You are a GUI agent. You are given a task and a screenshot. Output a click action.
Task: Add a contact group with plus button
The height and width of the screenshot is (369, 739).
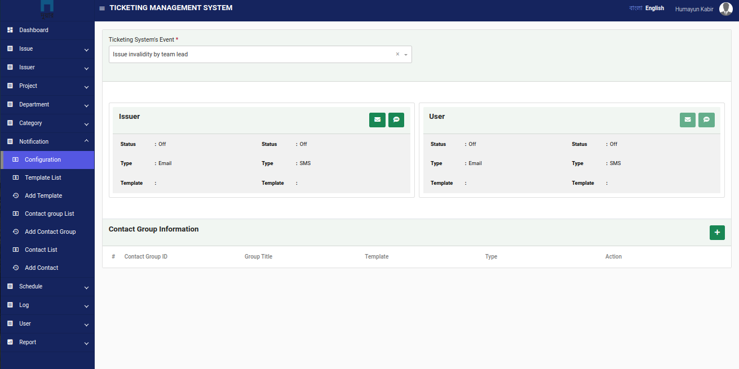coord(717,232)
